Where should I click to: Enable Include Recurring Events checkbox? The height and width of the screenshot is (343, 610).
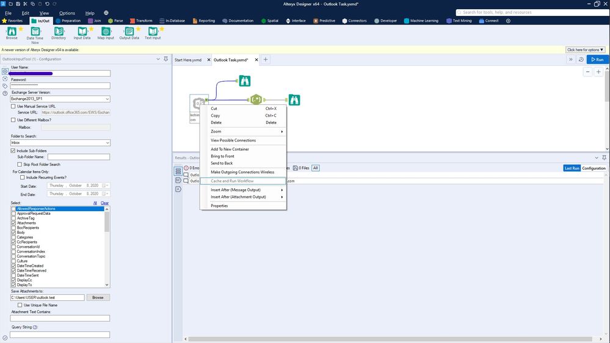click(22, 178)
